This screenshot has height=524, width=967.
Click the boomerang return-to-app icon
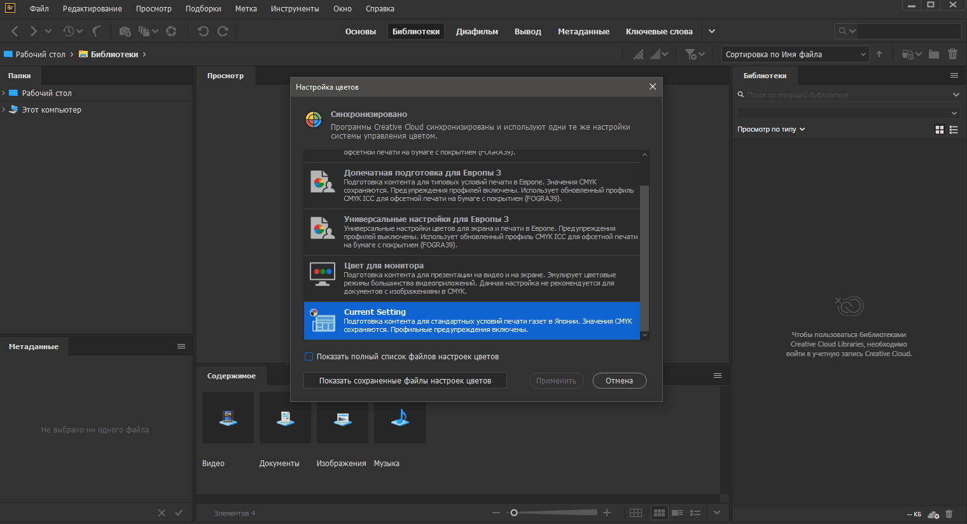(x=97, y=31)
